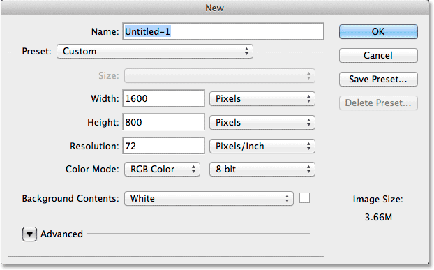434x270 pixels.
Task: Open the Height units Pixels dropdown
Action: click(262, 123)
